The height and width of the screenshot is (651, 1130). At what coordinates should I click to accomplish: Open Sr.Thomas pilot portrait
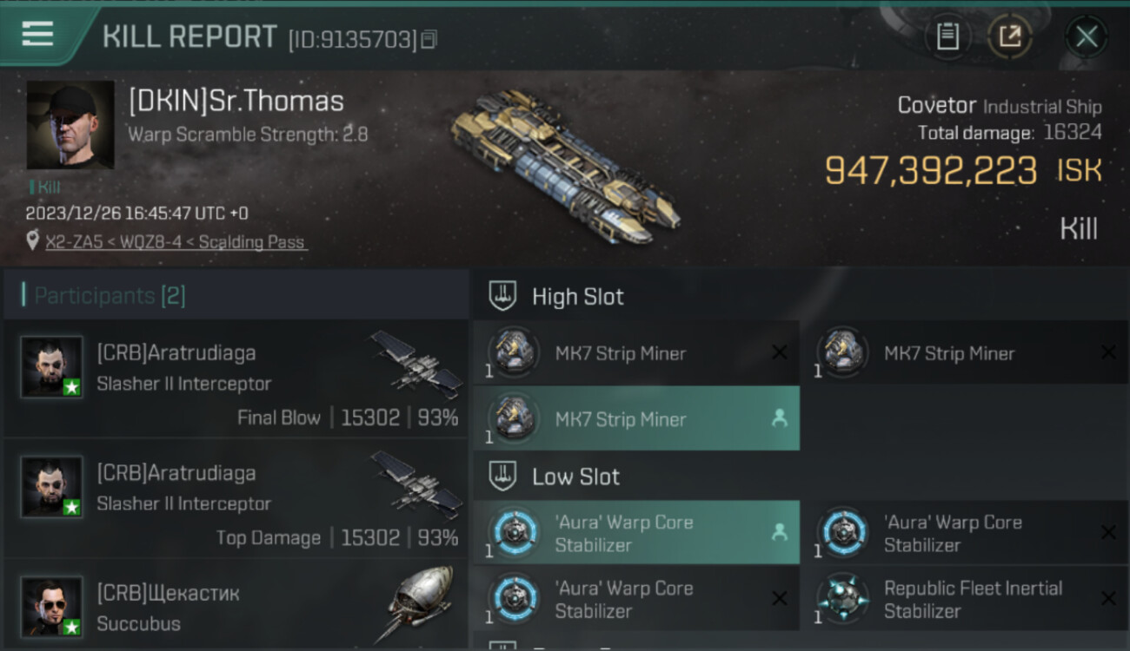point(70,126)
